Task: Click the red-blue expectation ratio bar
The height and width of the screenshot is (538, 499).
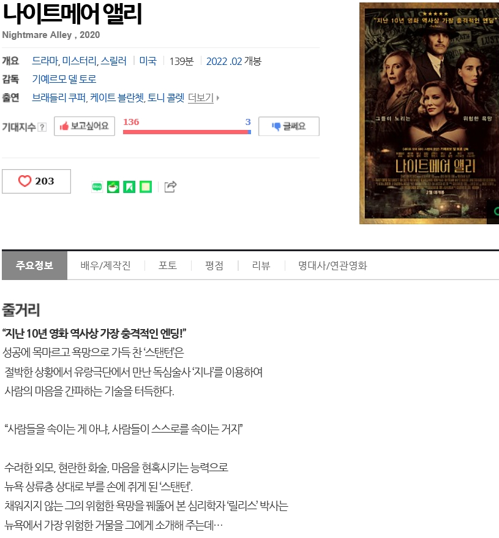Action: coord(187,132)
